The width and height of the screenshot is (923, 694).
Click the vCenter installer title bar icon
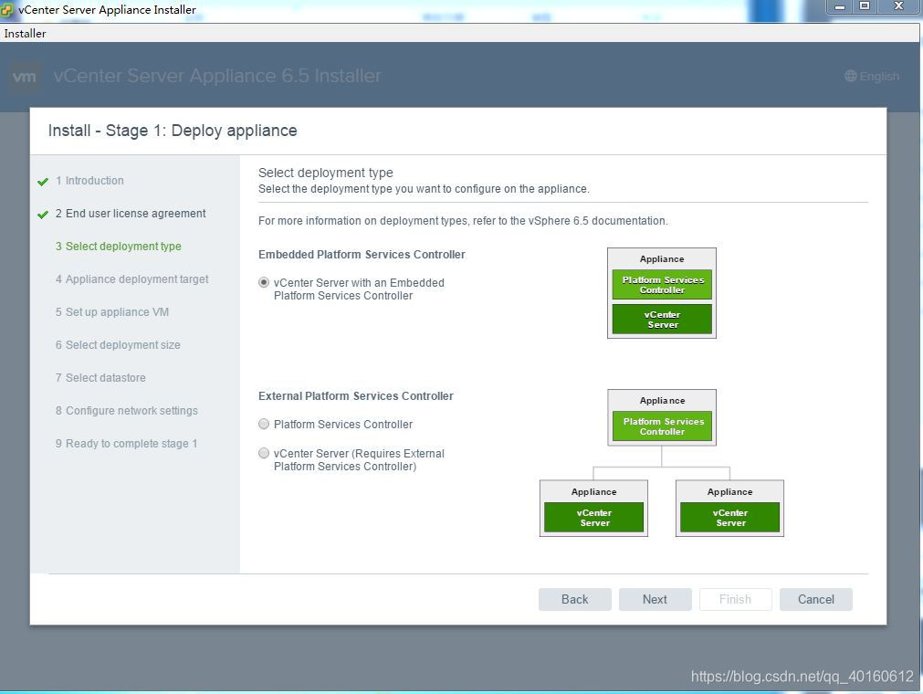click(x=6, y=9)
